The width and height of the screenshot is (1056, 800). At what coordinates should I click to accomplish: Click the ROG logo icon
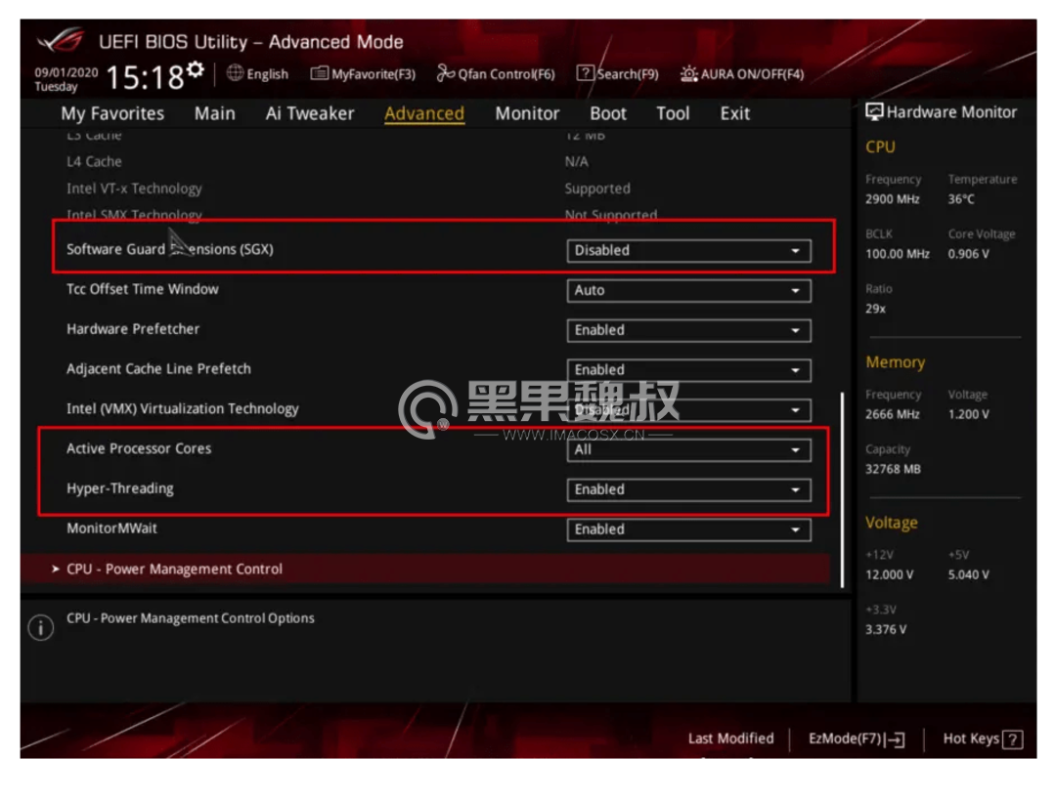coord(62,41)
